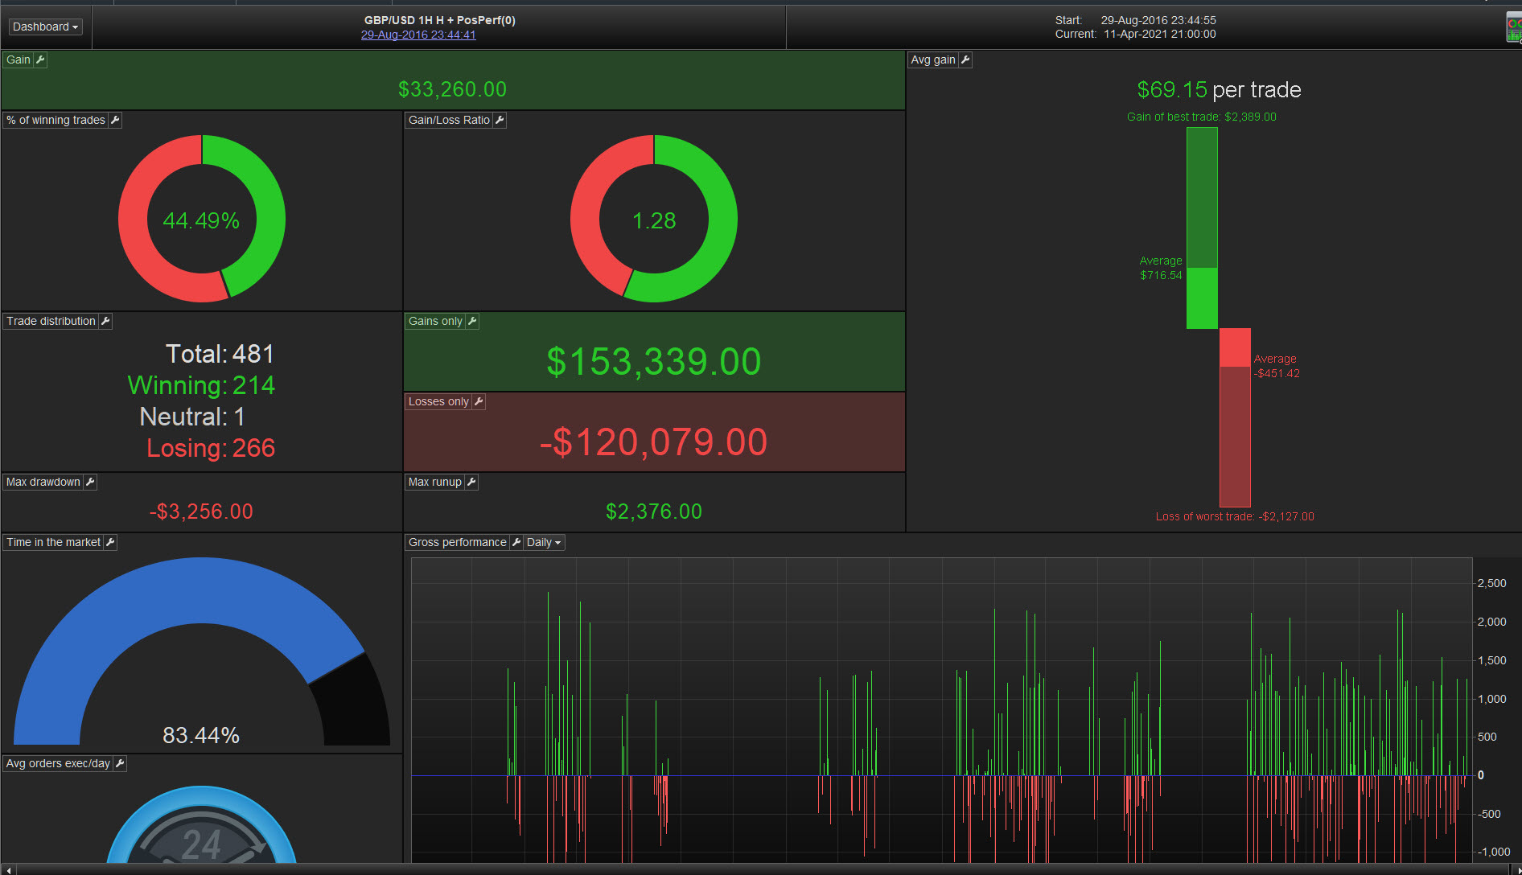The height and width of the screenshot is (875, 1522).
Task: Open the Max drawdown wrench settings
Action: [x=90, y=482]
